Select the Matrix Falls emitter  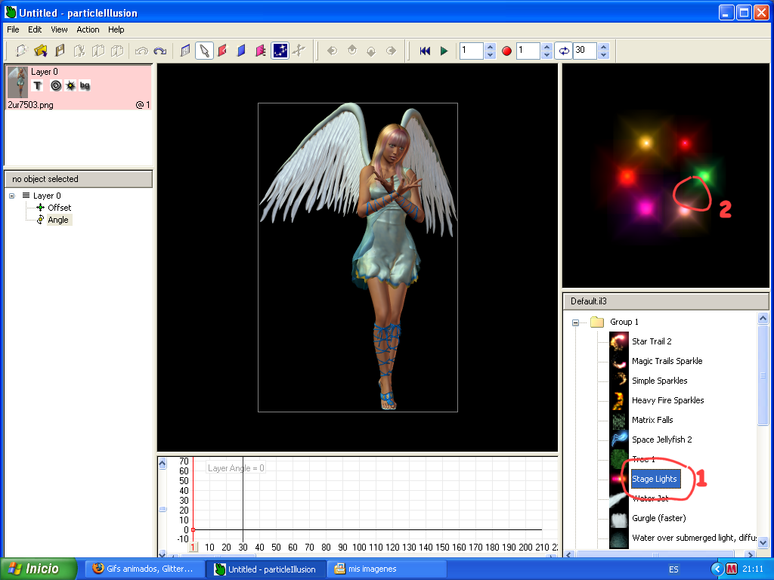coord(652,420)
